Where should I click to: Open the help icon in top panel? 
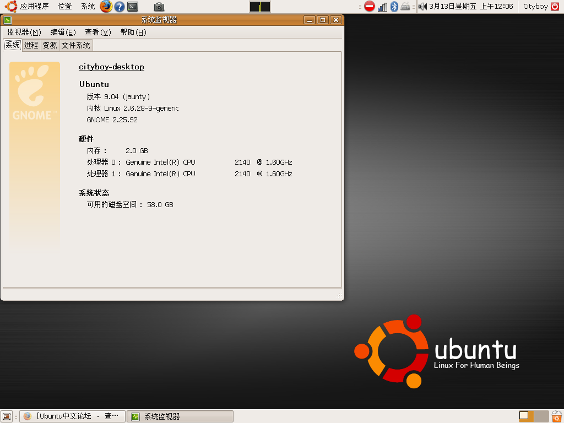(x=119, y=7)
